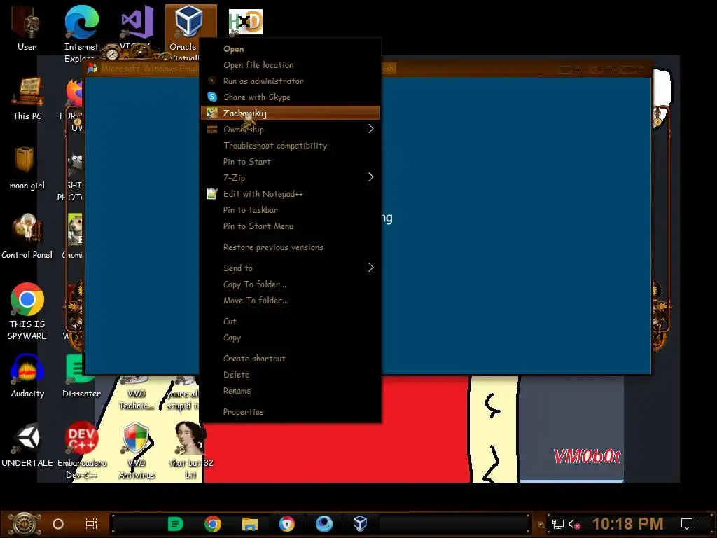
Task: Open the notification center icon
Action: (687, 524)
